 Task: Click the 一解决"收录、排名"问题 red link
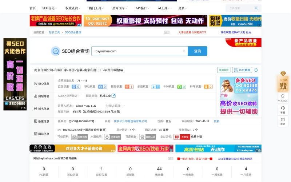(x=195, y=159)
